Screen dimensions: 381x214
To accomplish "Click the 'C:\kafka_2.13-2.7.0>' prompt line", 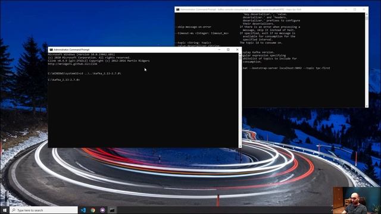I will [64, 80].
